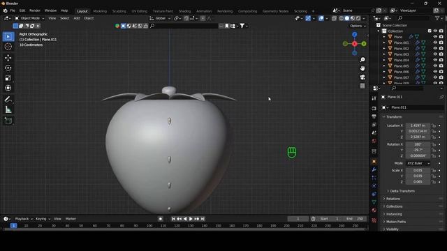Switch to the Geometry Nodes workspace tab
This screenshot has width=447, height=251.
(275, 11)
